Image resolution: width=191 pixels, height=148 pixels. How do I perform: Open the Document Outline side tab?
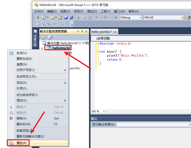click(35, 39)
